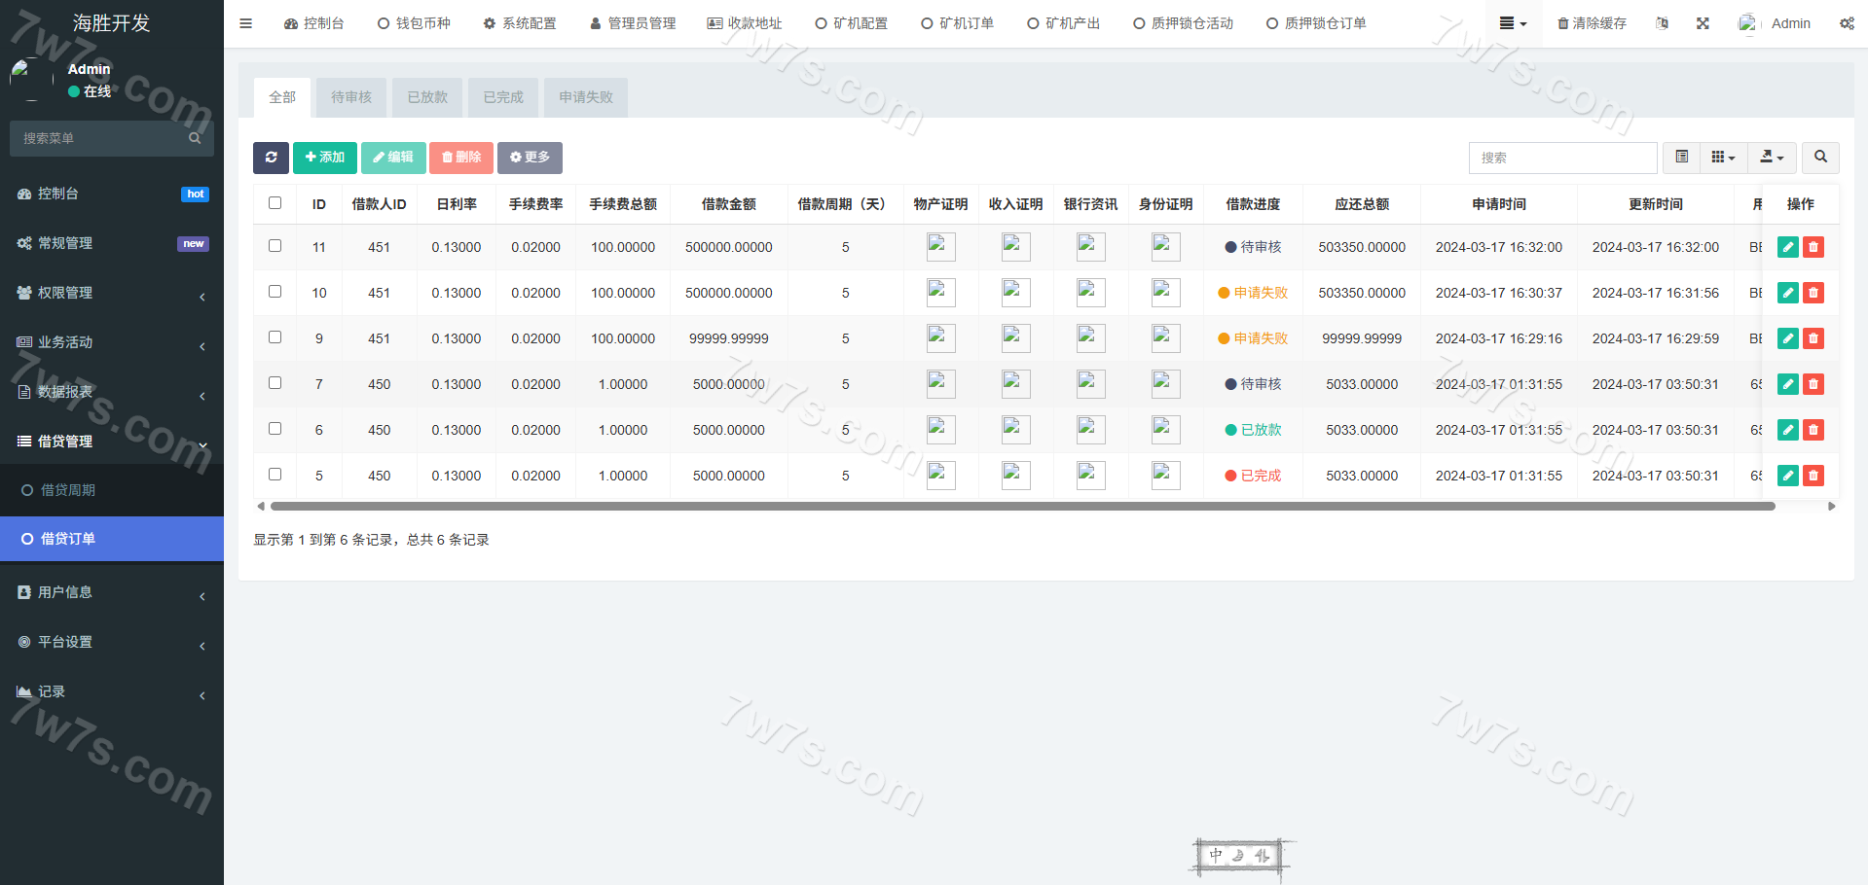Click the 清除缓存 link

[x=1592, y=23]
